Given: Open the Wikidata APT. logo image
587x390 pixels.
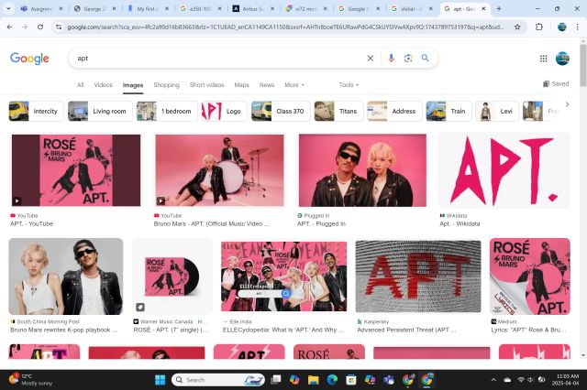Looking at the screenshot, I should [504, 170].
